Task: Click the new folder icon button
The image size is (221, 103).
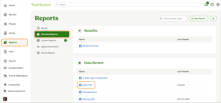Action: [213, 19]
